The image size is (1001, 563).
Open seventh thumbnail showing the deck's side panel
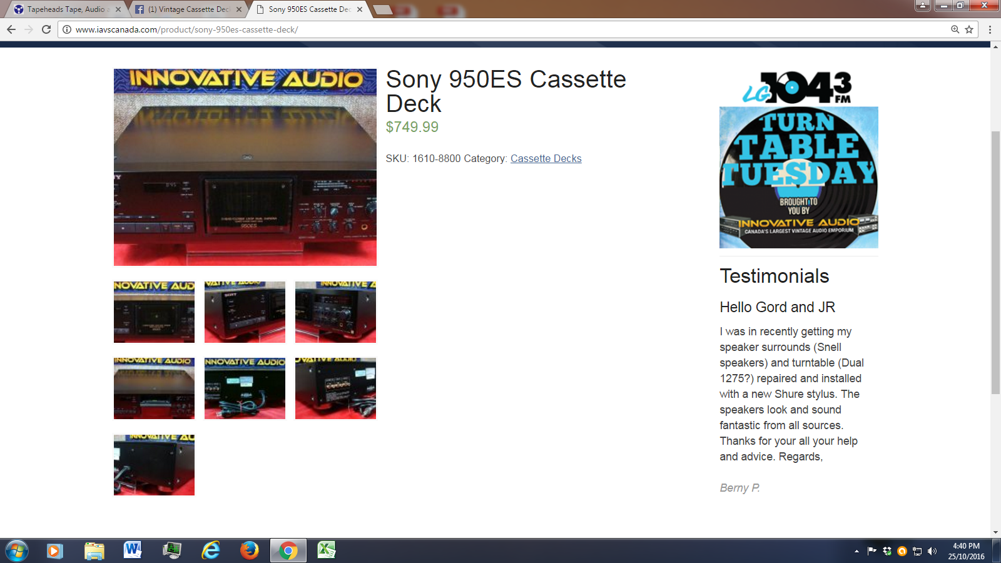click(154, 465)
